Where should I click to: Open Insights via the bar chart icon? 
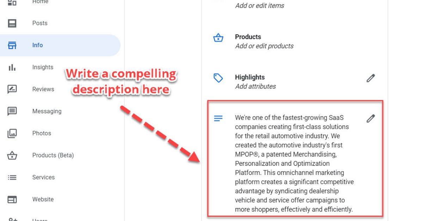click(x=12, y=67)
